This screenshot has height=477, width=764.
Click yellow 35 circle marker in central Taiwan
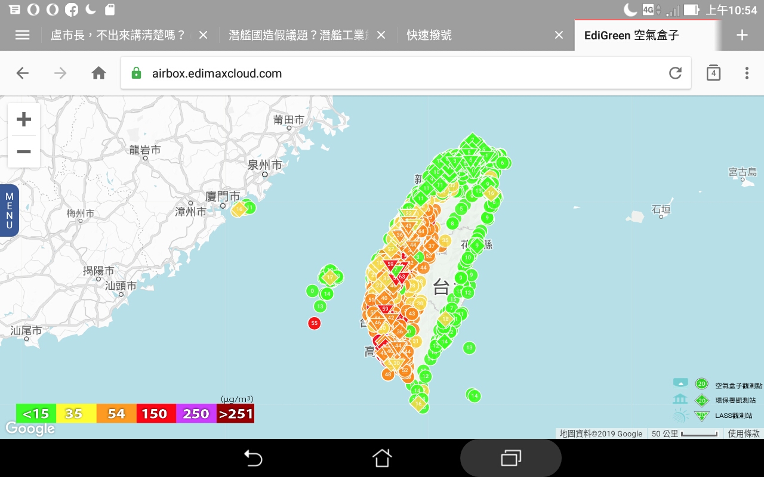445,240
